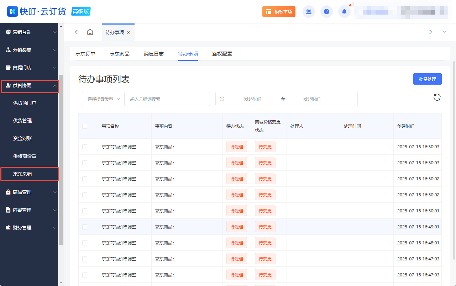
Task: Click the sidebar scroll up arrow
Action: pyautogui.click(x=61, y=26)
